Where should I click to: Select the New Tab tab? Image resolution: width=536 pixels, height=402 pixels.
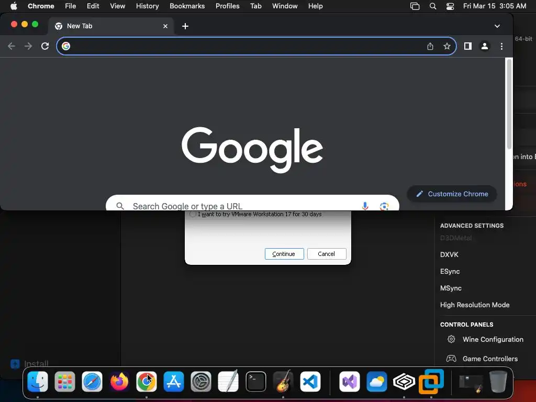point(111,26)
